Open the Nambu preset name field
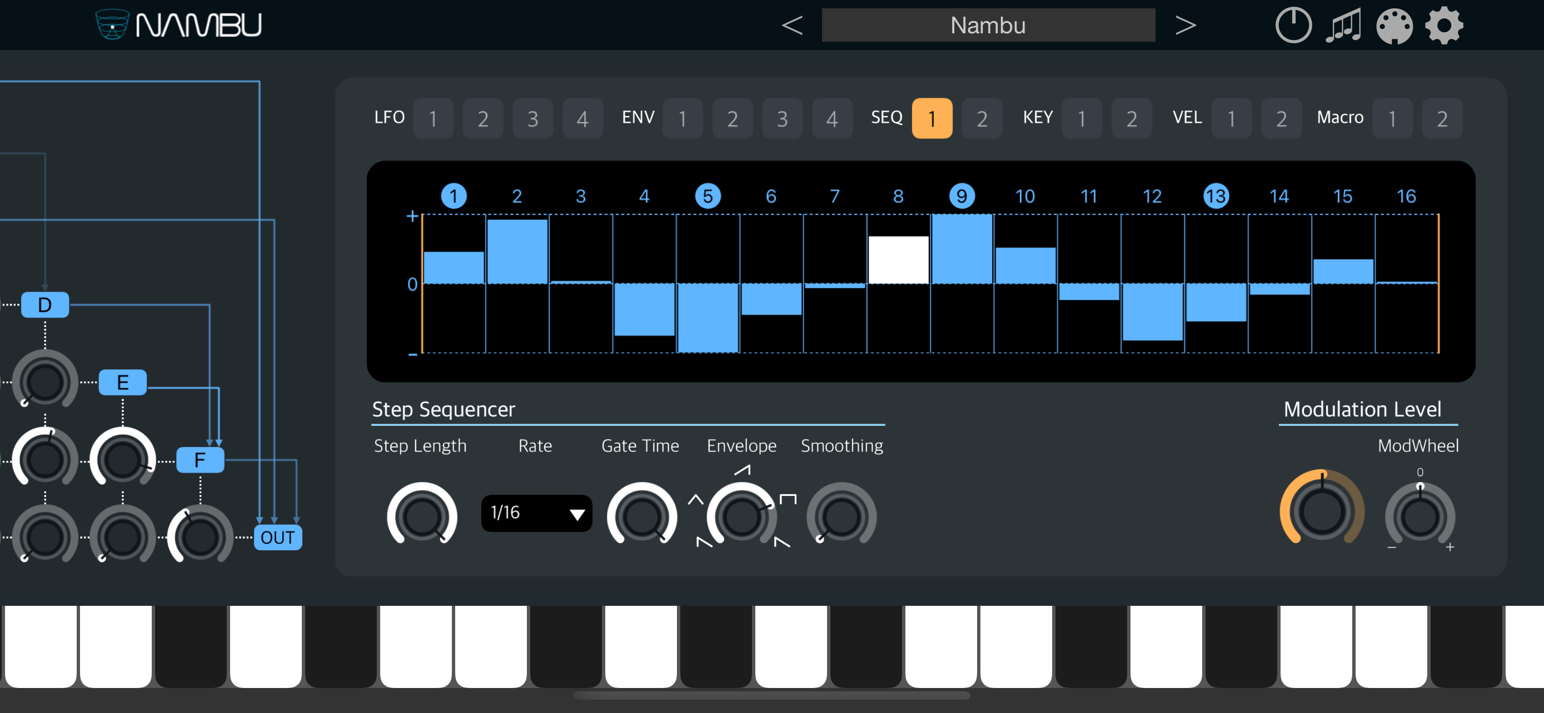Screen dimensions: 1544x713 coord(988,25)
